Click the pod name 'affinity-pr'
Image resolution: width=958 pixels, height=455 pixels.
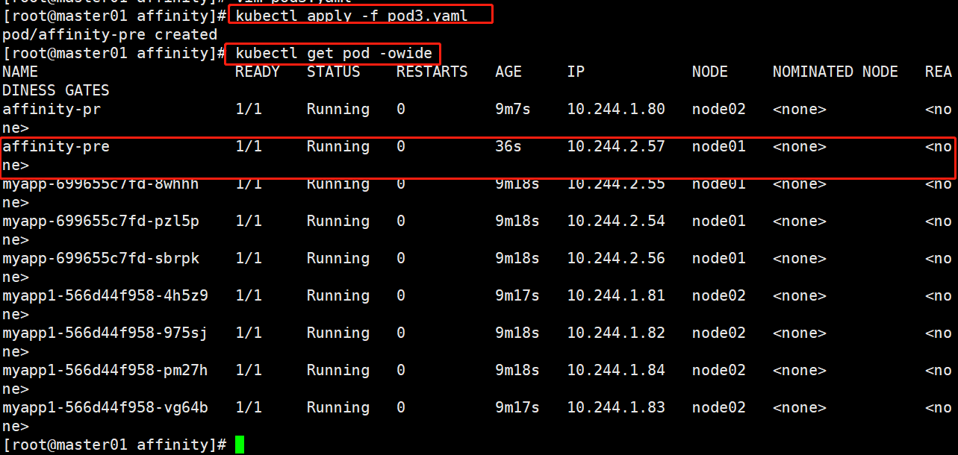[52, 109]
